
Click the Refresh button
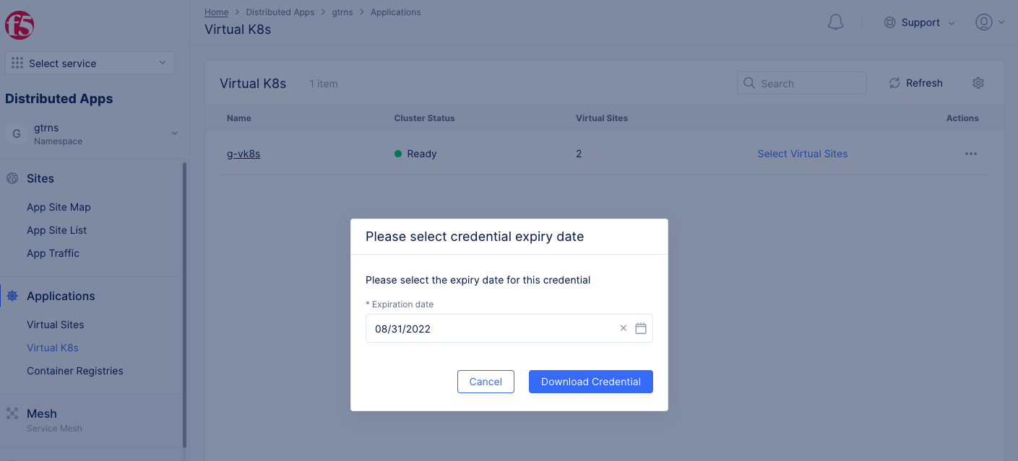[x=915, y=83]
